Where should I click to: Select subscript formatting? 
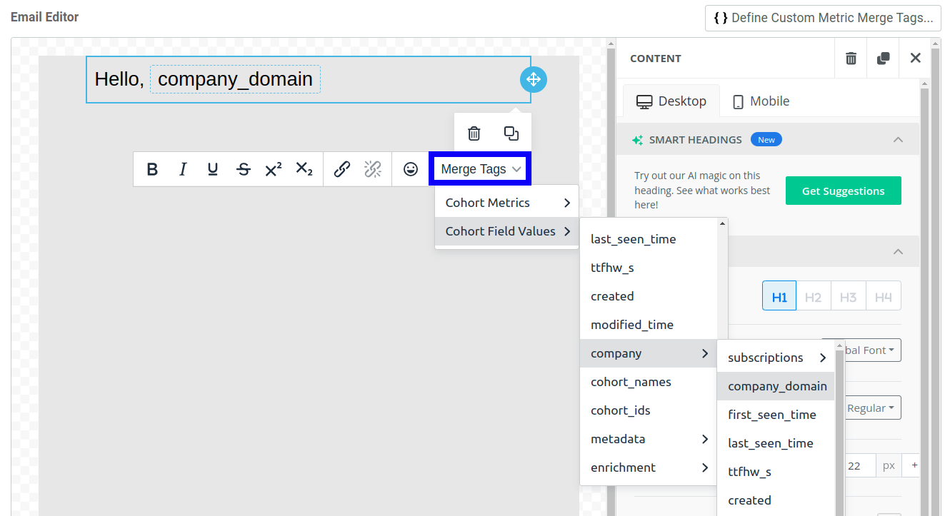pos(304,169)
